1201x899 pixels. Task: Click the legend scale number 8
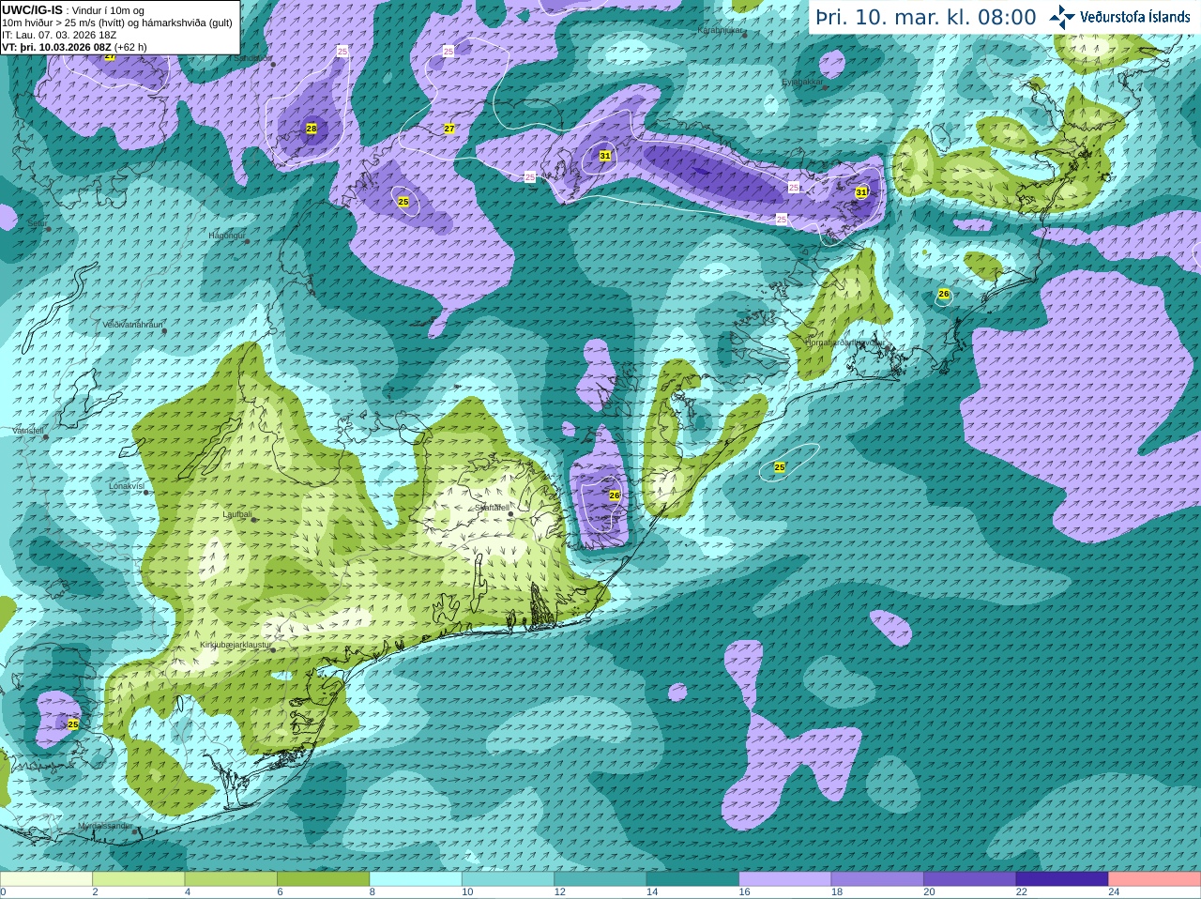pos(372,892)
